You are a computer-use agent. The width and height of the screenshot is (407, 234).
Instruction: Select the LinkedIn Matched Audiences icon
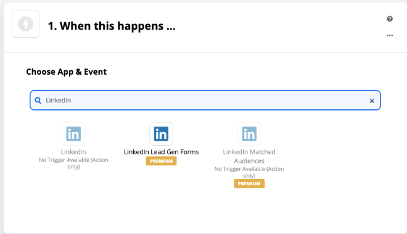249,134
